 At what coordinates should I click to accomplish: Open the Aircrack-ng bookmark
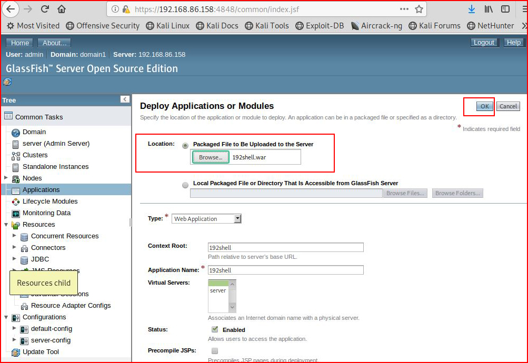coord(376,26)
